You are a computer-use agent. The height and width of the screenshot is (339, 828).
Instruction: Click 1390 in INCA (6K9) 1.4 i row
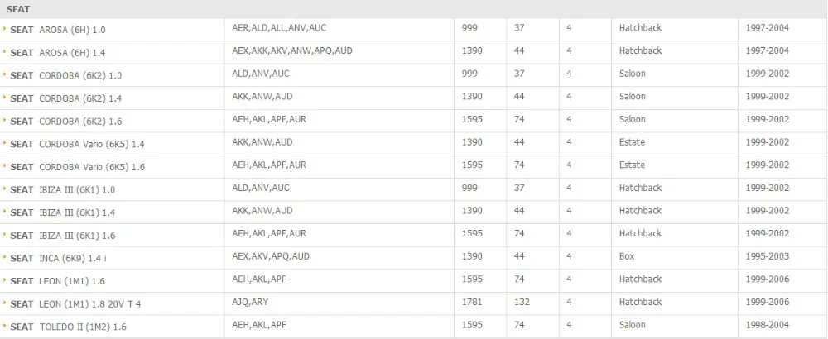pos(472,256)
